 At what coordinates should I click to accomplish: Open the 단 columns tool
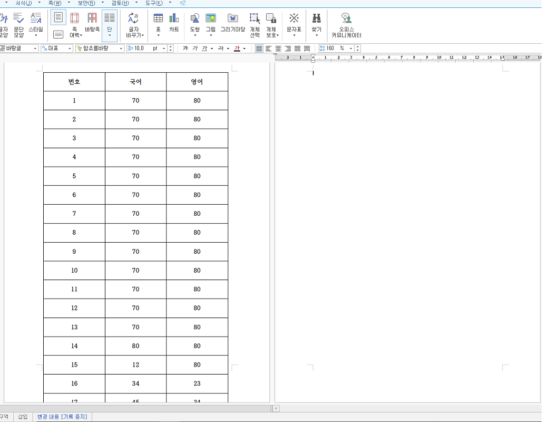110,25
